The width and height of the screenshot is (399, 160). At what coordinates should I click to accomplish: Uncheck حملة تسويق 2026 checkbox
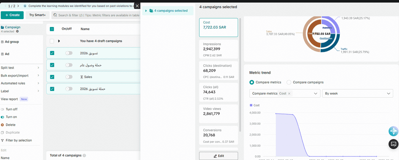click(52, 89)
